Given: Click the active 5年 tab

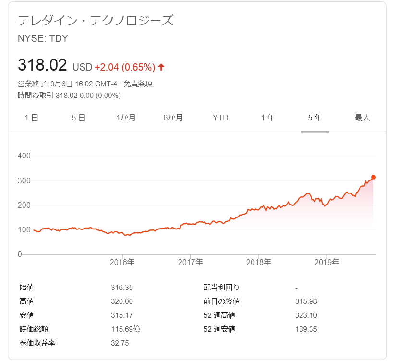Looking at the screenshot, I should pos(315,118).
